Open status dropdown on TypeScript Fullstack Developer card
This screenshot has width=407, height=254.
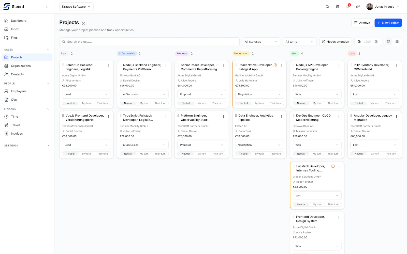[x=144, y=145]
